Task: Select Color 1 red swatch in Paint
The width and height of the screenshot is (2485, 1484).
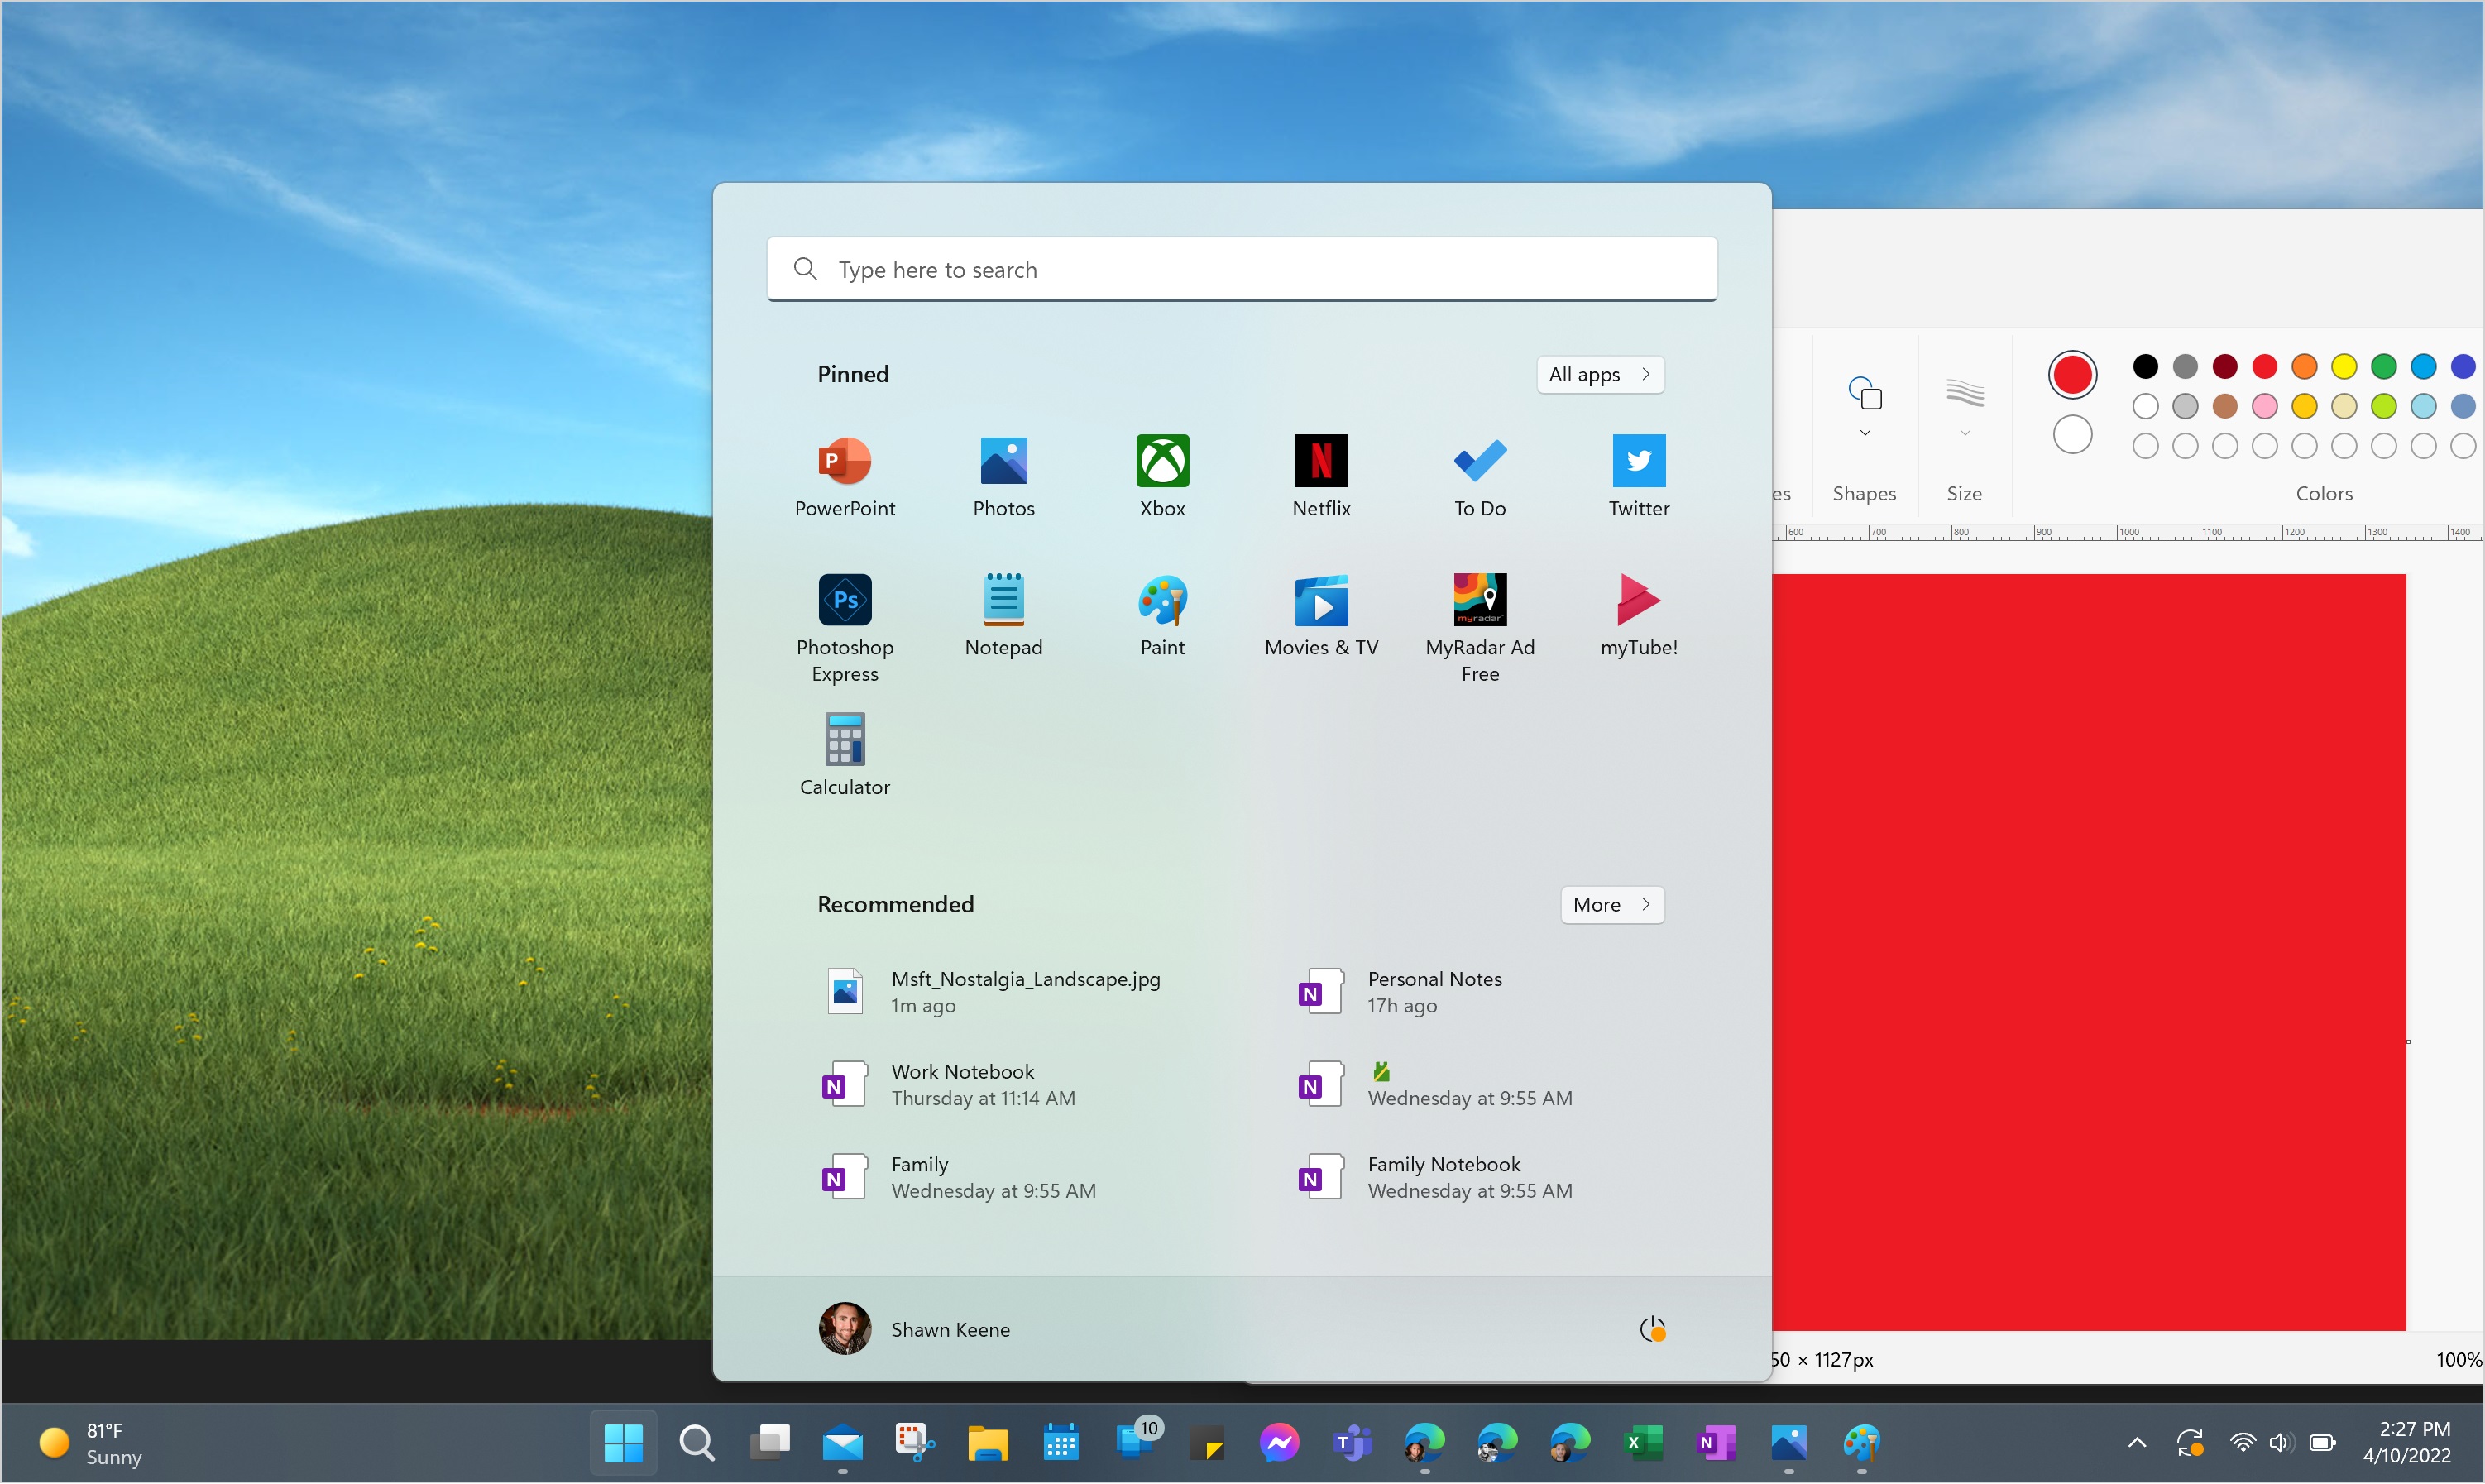Action: click(x=2072, y=375)
